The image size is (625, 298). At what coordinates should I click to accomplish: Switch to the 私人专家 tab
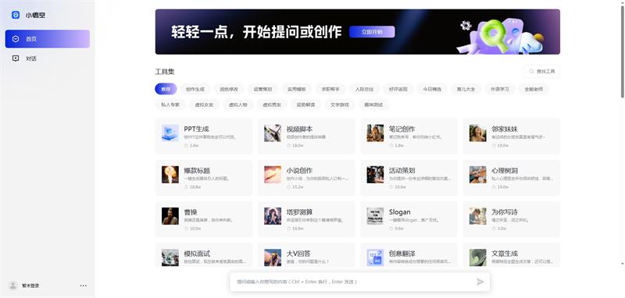[170, 105]
